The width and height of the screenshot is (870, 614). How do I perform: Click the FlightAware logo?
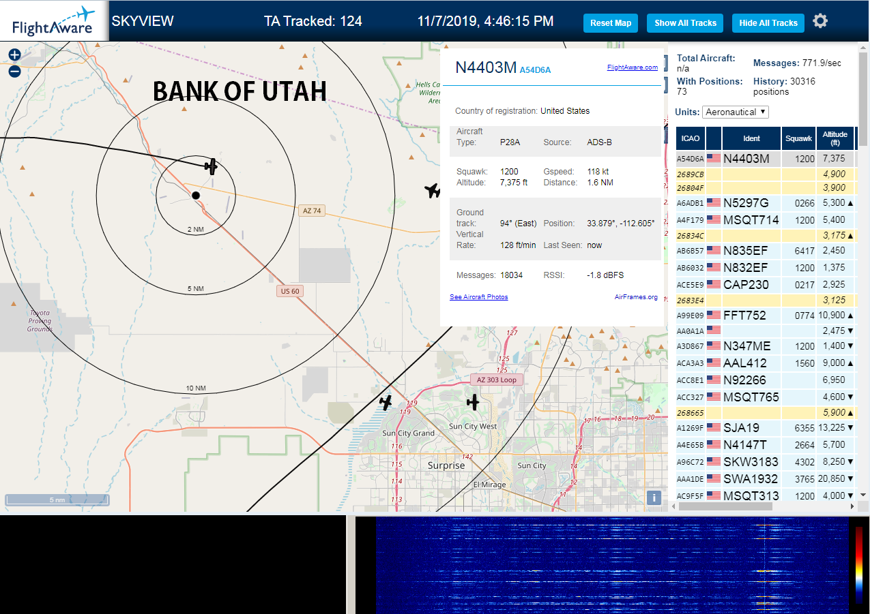(x=54, y=21)
